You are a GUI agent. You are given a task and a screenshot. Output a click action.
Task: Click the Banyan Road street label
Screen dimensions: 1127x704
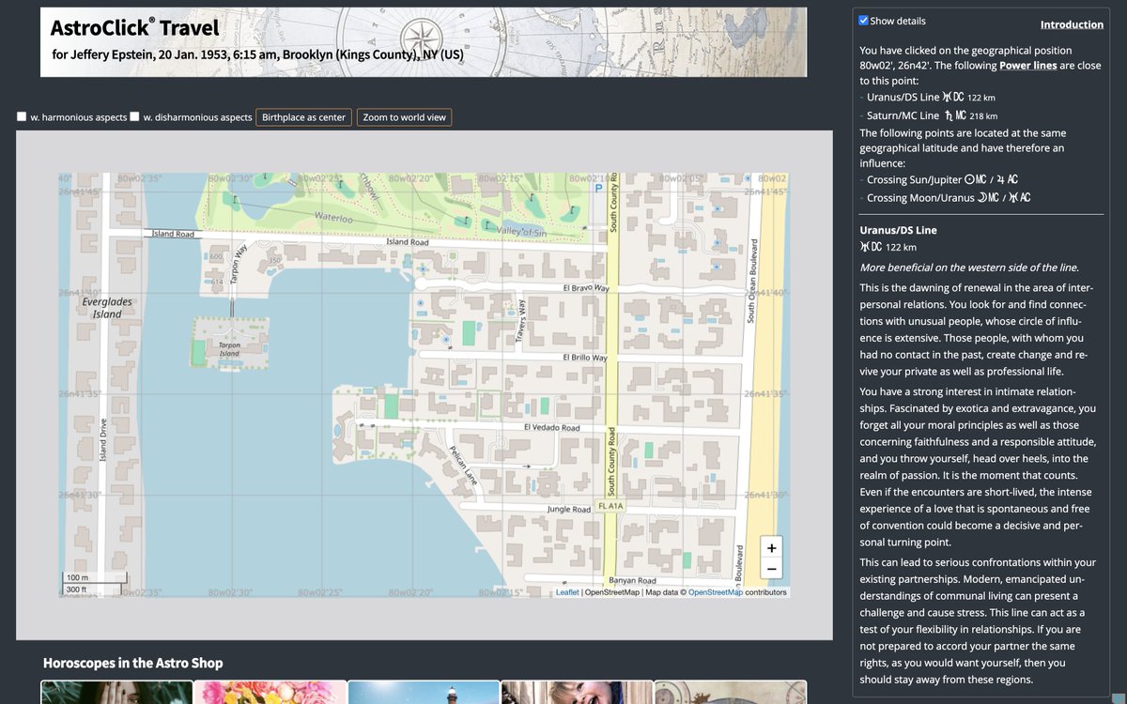click(x=632, y=581)
